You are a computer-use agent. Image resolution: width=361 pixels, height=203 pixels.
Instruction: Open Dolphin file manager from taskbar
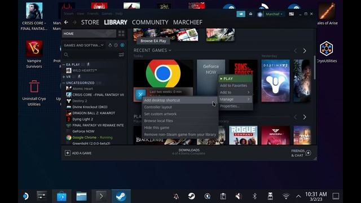coord(81,196)
